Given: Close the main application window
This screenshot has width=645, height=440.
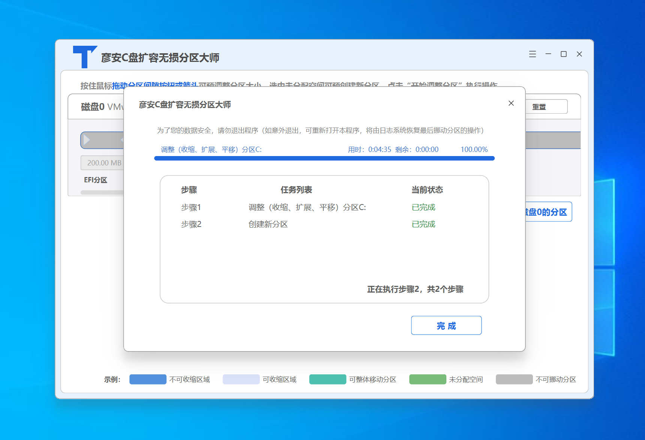Looking at the screenshot, I should pos(579,54).
